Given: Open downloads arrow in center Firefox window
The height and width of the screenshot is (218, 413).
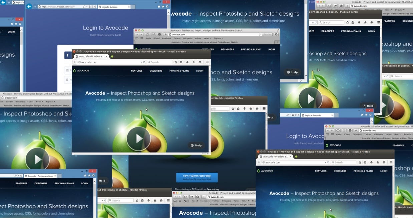Looking at the screenshot, I should [187, 62].
